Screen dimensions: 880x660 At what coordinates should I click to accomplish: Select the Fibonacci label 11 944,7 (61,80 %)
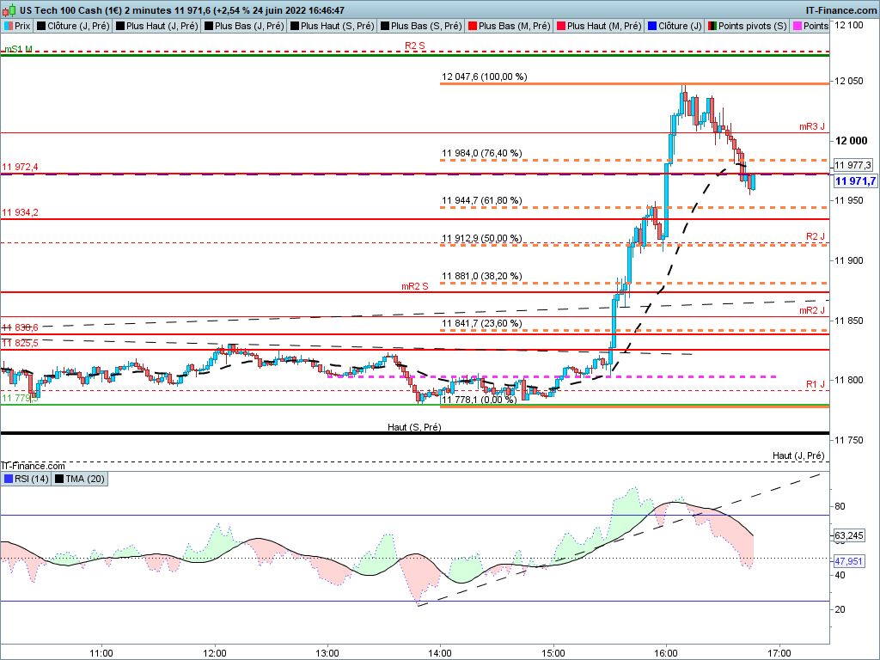coord(481,200)
